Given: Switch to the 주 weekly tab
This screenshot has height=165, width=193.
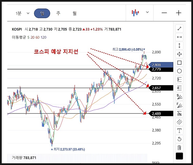Looking at the screenshot, I should (58, 13).
